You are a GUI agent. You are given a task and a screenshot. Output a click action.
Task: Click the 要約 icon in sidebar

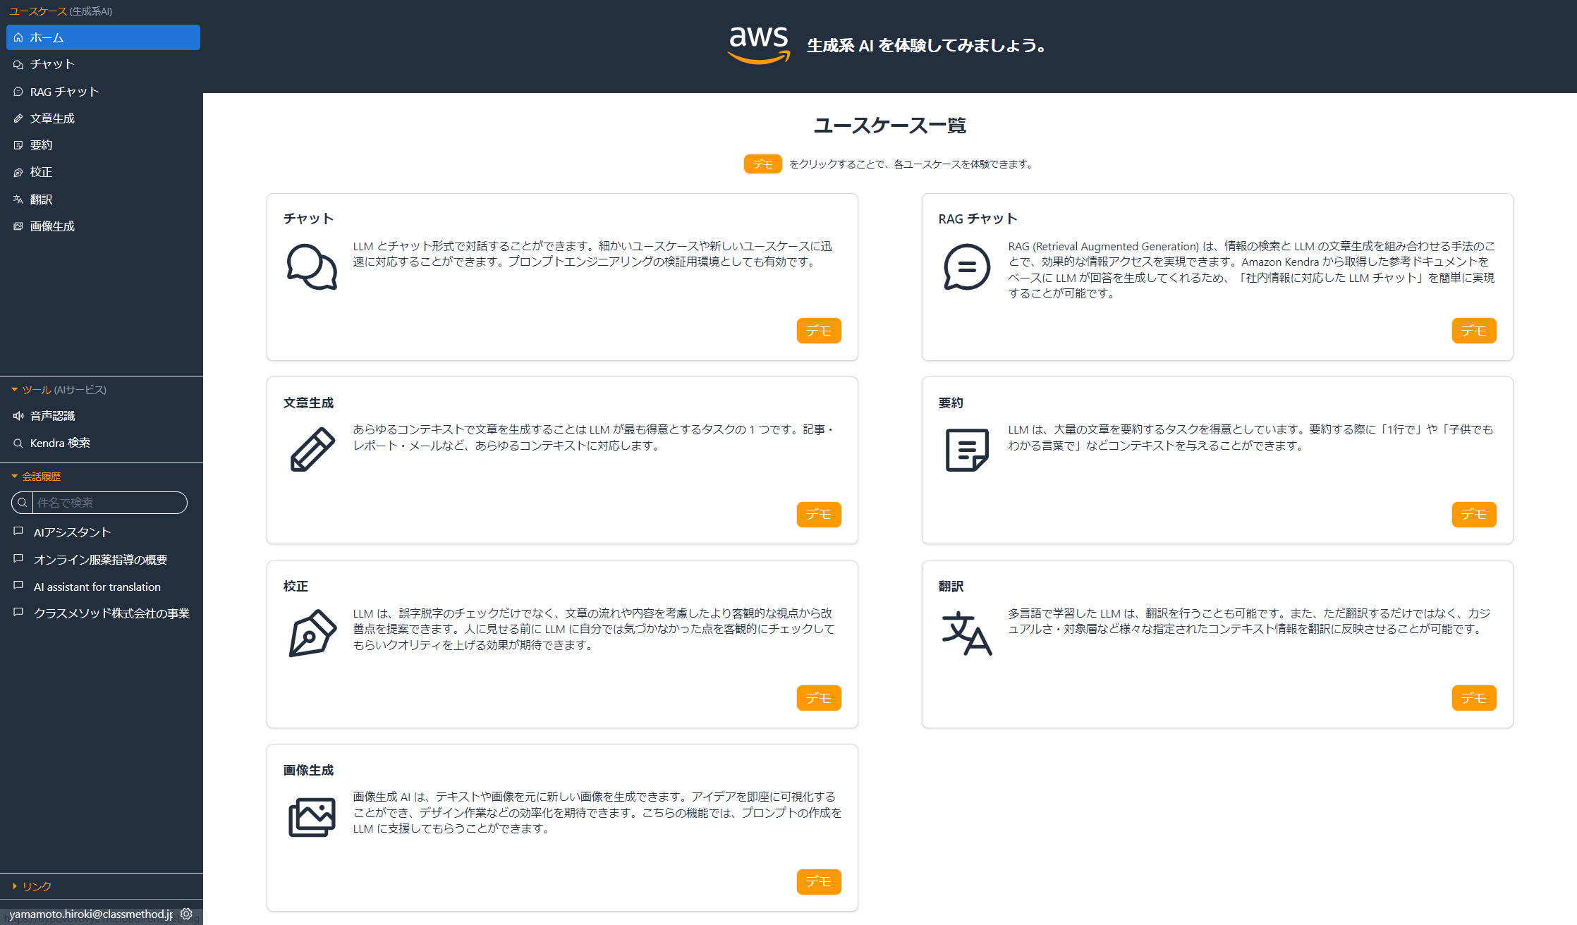click(x=19, y=145)
